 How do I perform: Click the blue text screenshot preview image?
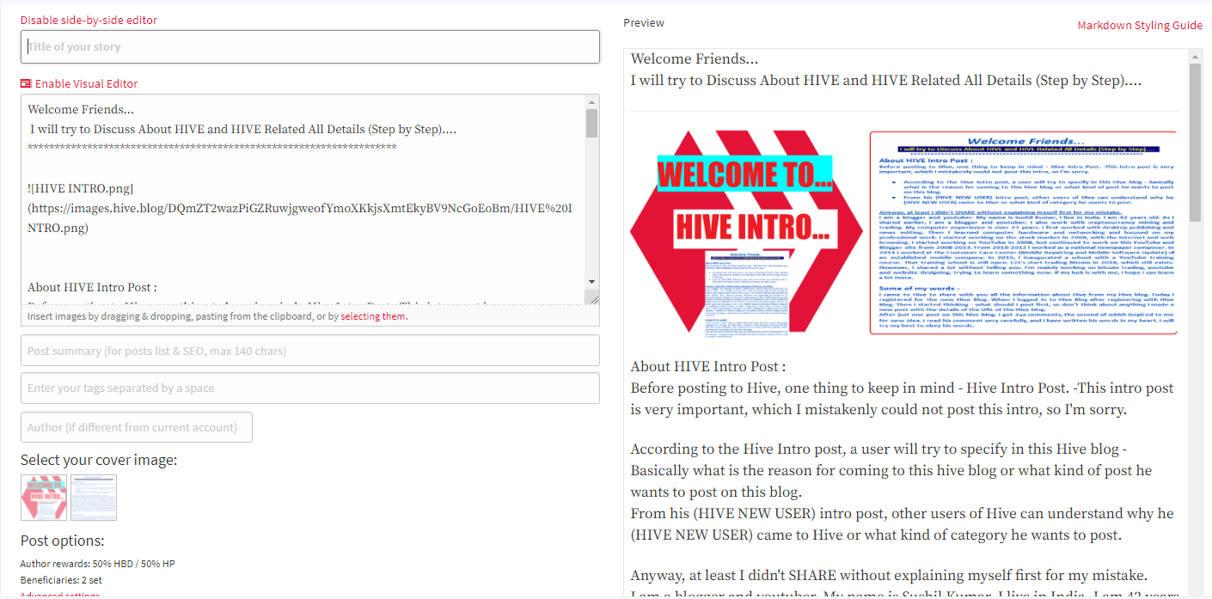(x=1025, y=232)
